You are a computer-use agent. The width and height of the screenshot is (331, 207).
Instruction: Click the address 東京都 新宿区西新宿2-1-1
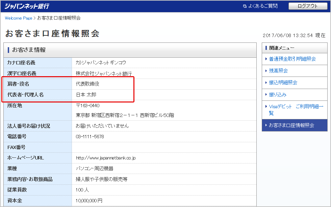[107, 115]
